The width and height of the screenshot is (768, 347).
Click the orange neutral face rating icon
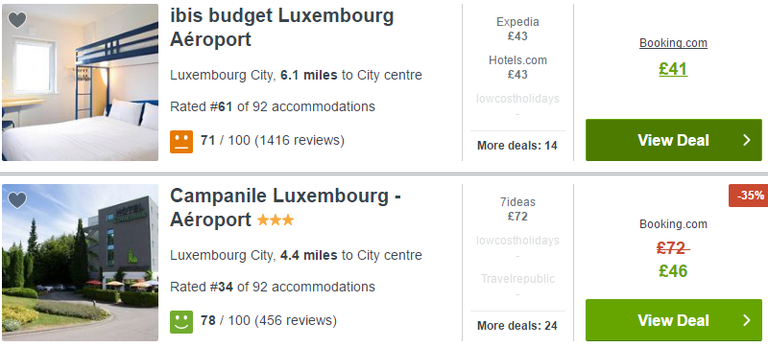[181, 141]
